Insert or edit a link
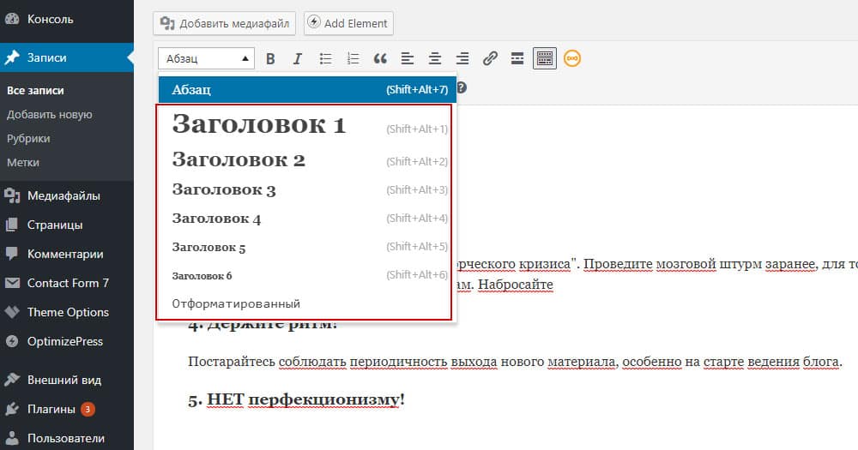This screenshot has height=450, width=858. click(490, 59)
